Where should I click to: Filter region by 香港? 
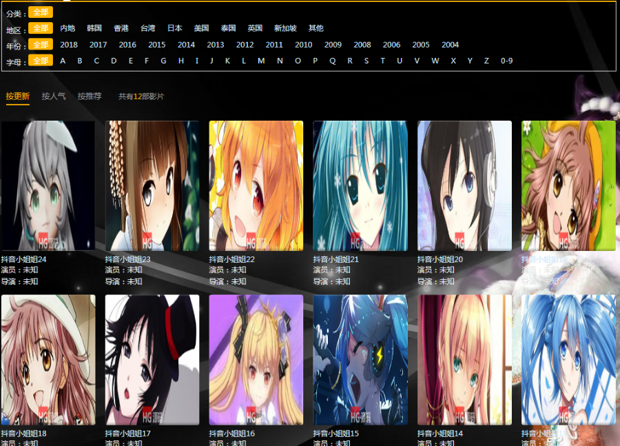pos(121,28)
